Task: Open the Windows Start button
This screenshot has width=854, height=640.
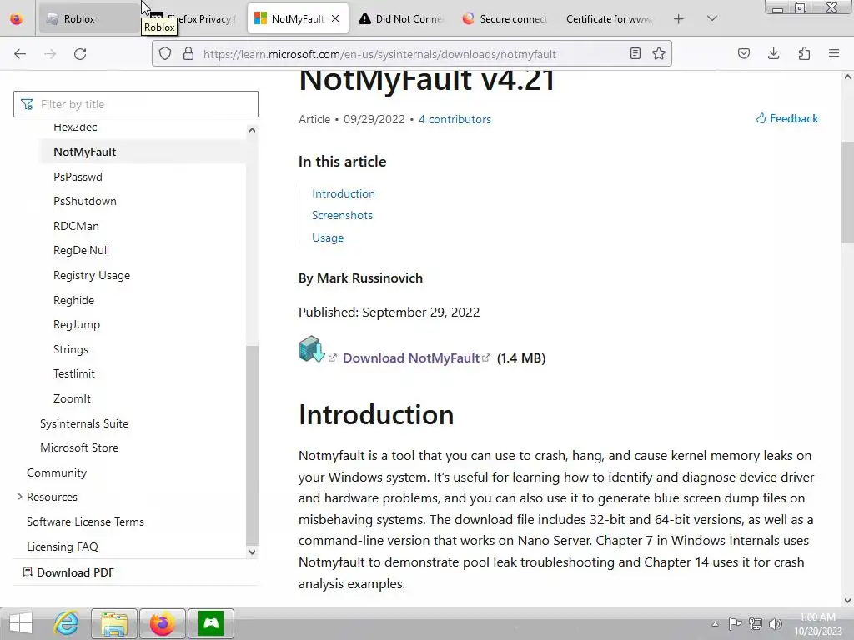Action: click(21, 623)
